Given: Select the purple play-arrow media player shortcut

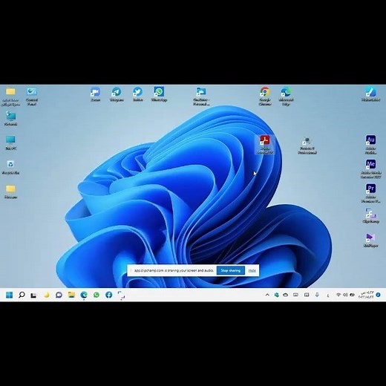Looking at the screenshot, I should (x=370, y=240).
